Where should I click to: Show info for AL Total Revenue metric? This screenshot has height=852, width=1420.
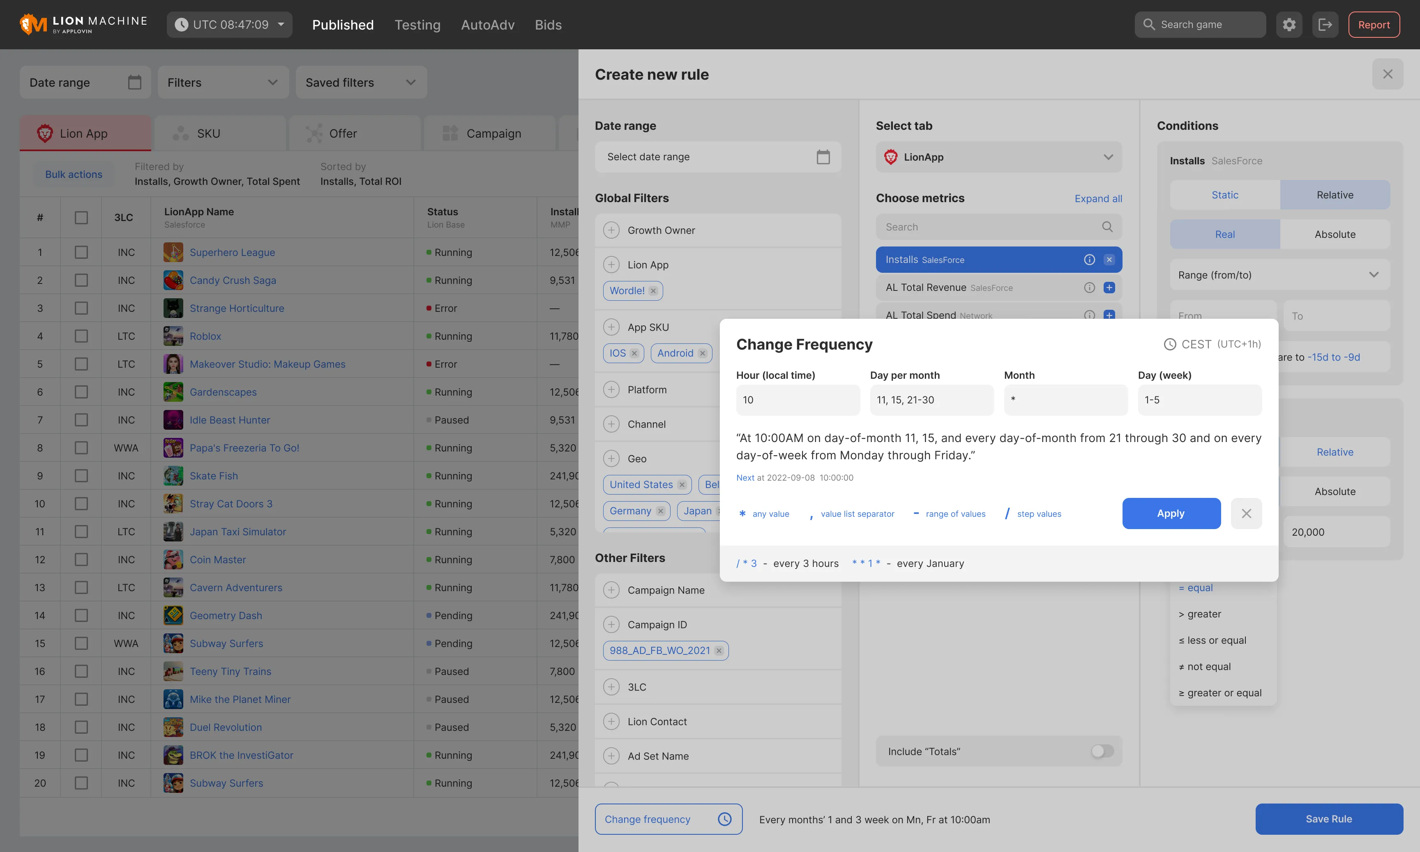point(1089,288)
